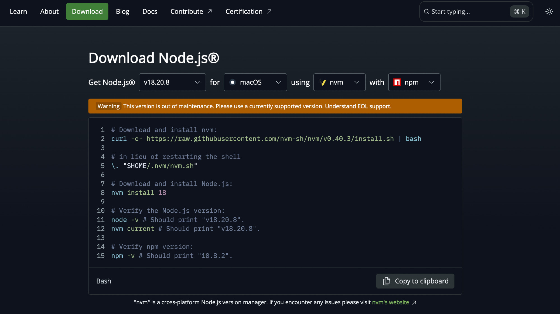Visit the nvm's website link
The image size is (560, 314).
pyautogui.click(x=391, y=302)
